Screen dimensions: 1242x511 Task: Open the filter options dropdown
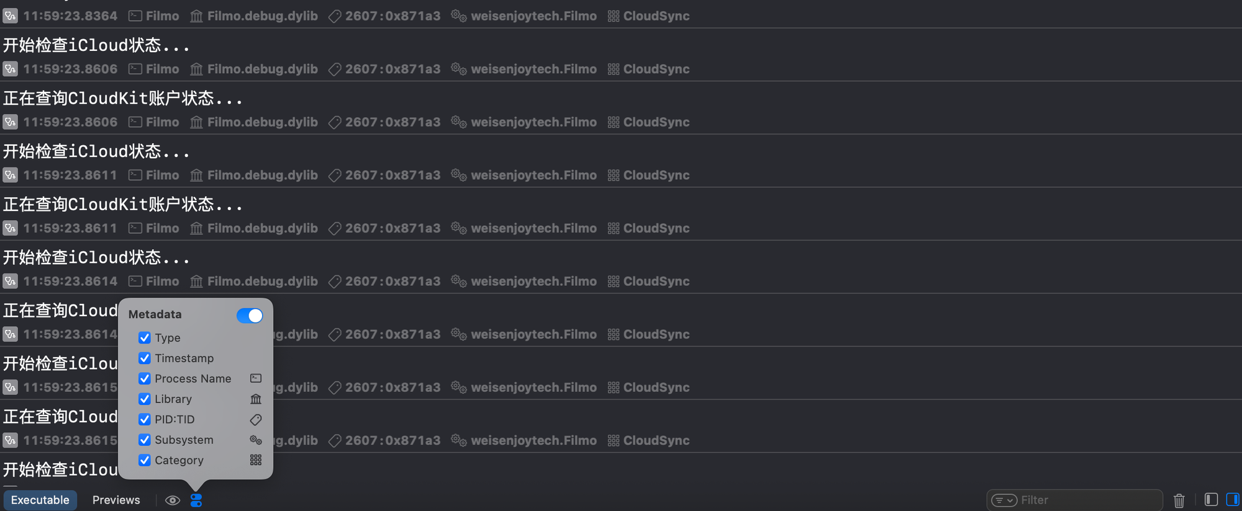tap(1004, 500)
